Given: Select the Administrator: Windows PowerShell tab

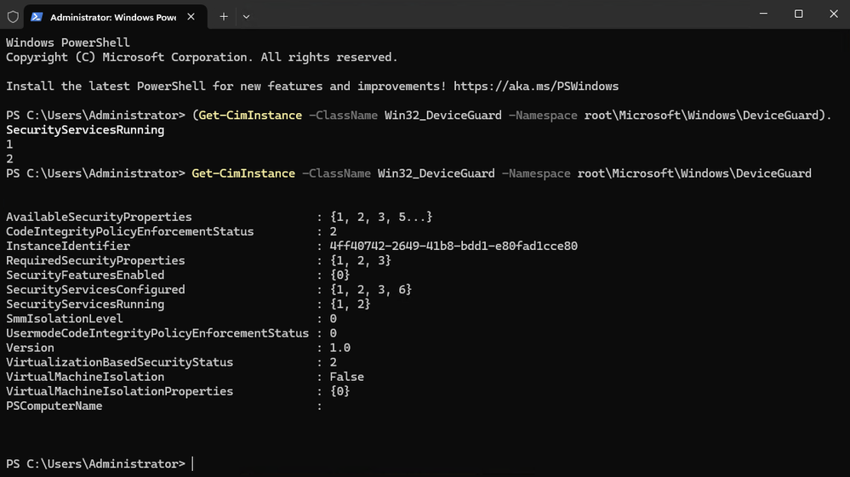Looking at the screenshot, I should click(112, 16).
